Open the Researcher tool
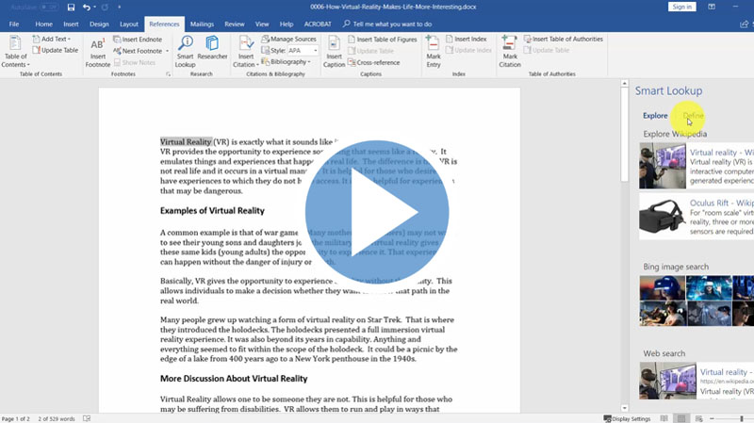This screenshot has height=423, width=754. (x=212, y=51)
